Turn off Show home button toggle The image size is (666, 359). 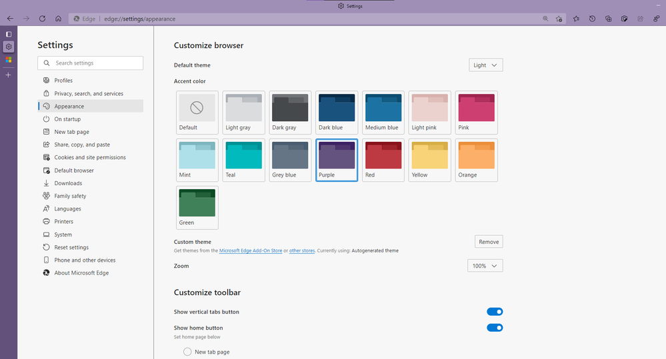494,328
